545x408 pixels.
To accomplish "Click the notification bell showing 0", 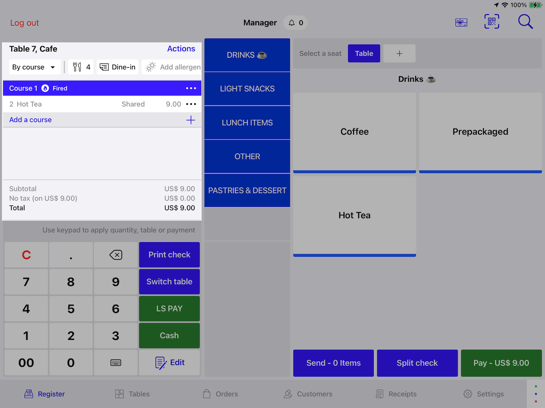I will tap(295, 23).
